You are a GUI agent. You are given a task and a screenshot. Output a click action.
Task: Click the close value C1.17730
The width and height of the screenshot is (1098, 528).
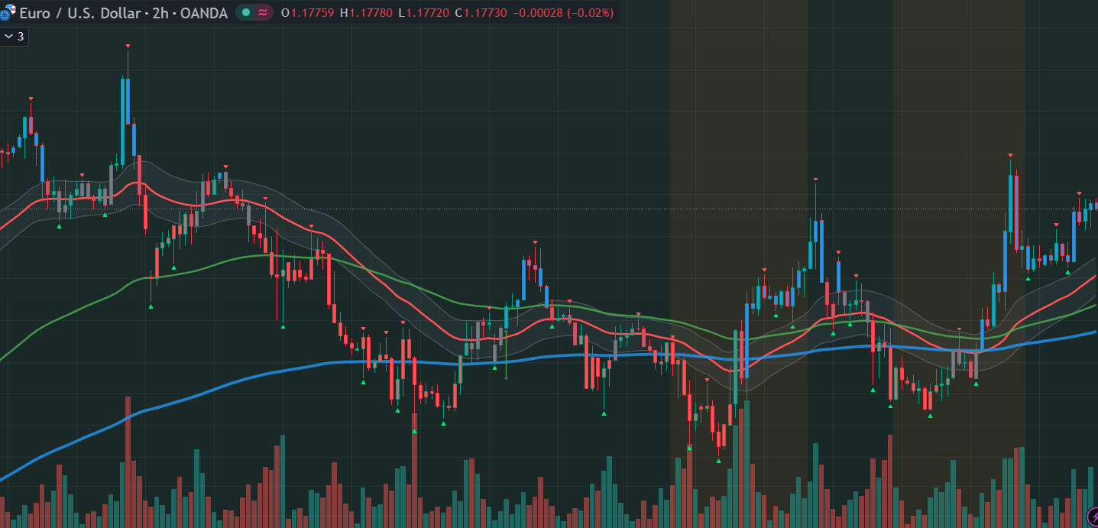[x=481, y=13]
